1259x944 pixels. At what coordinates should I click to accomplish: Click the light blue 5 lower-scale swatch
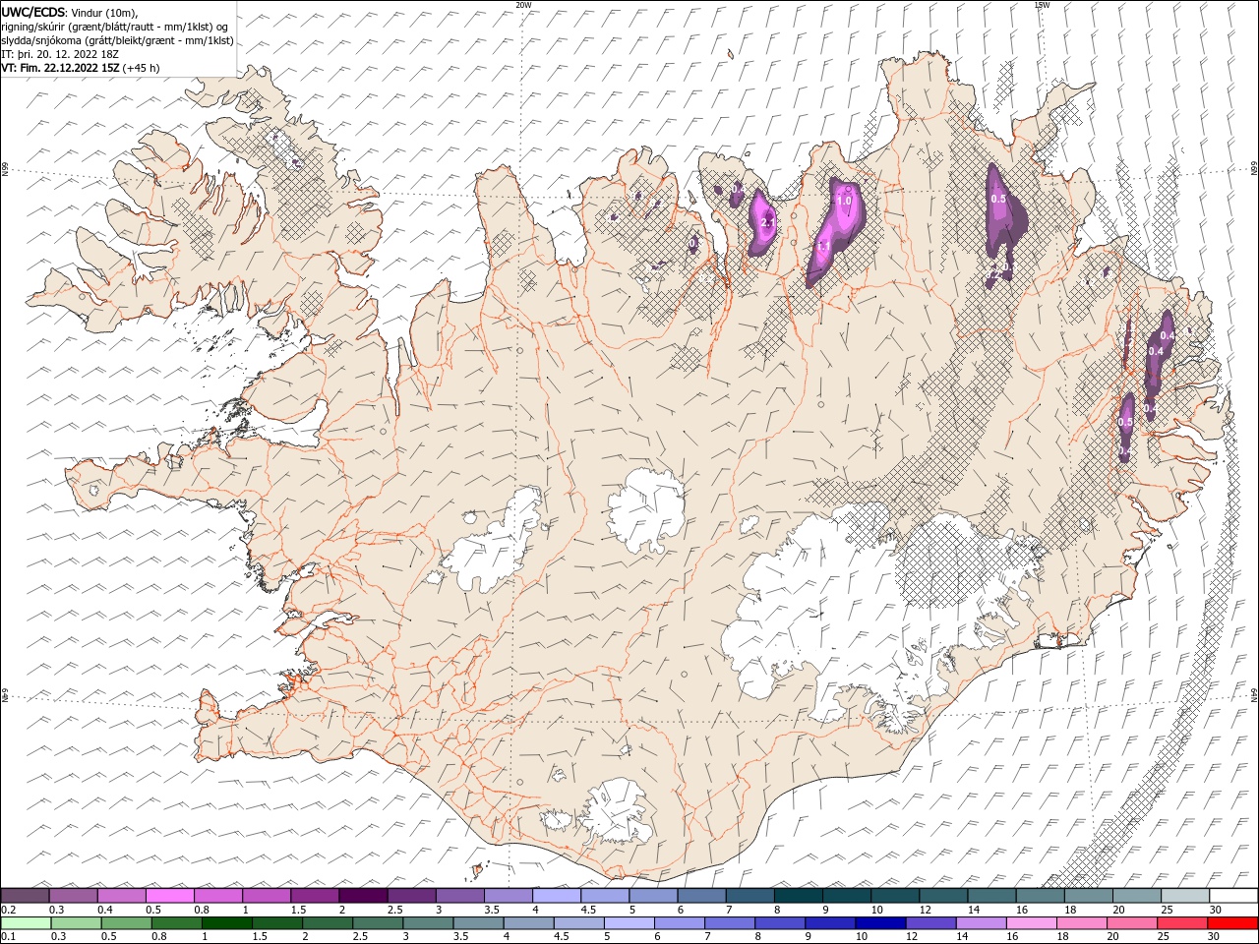pos(629,922)
